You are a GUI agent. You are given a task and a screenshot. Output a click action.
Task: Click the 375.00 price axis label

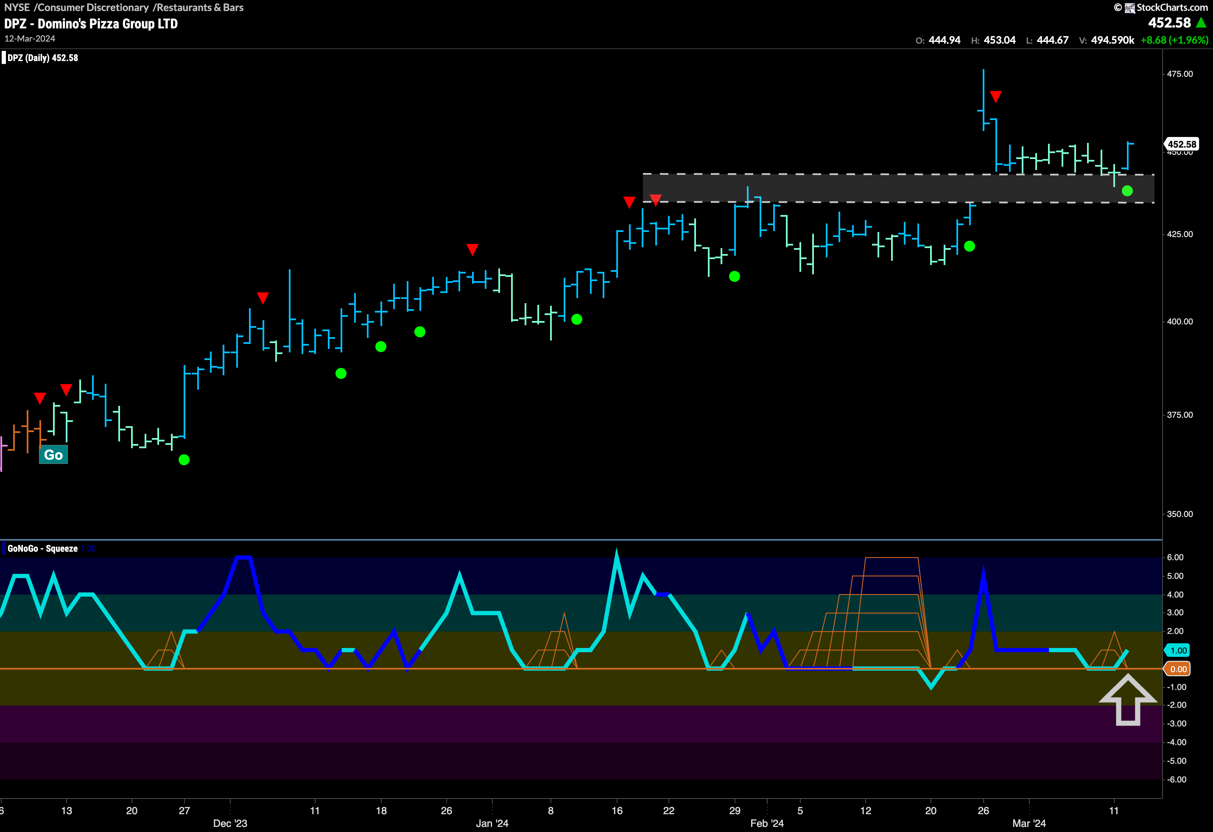[1179, 415]
